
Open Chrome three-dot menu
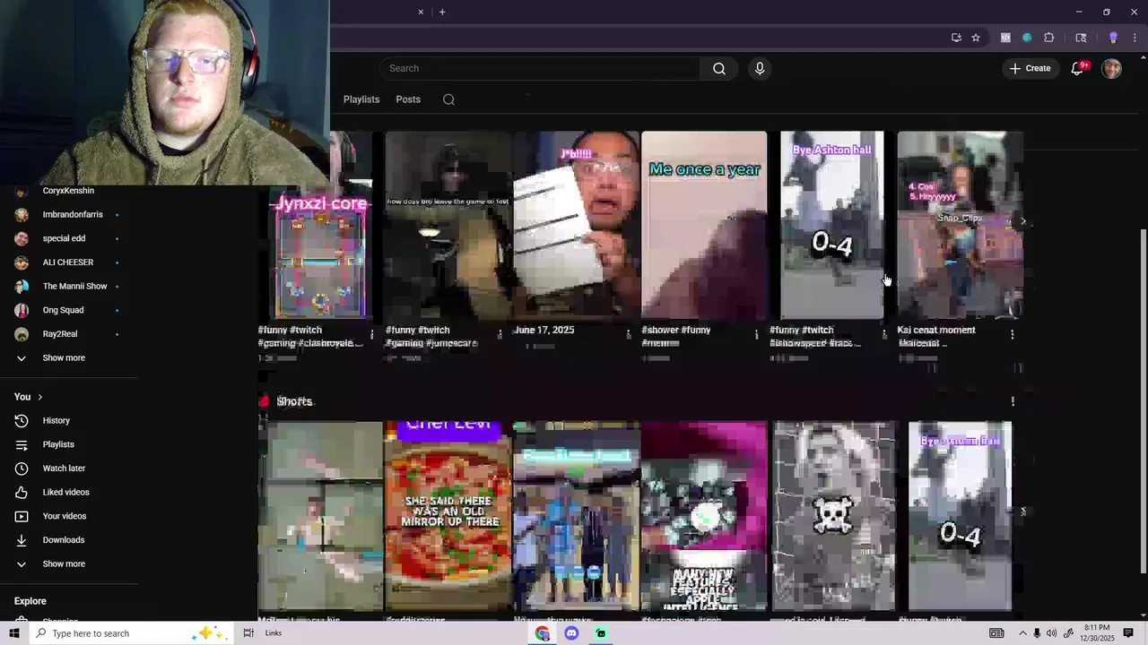click(1135, 38)
